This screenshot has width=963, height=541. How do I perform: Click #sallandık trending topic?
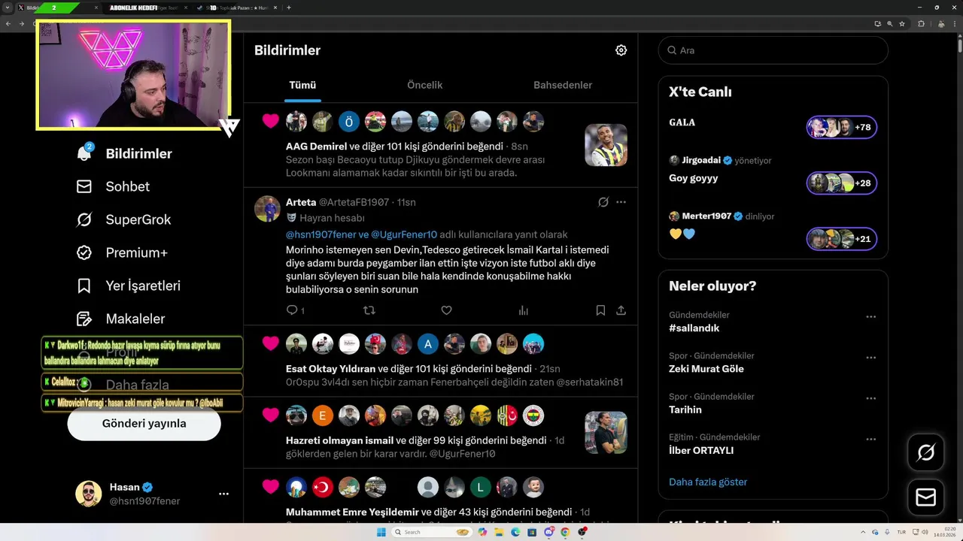coord(694,328)
